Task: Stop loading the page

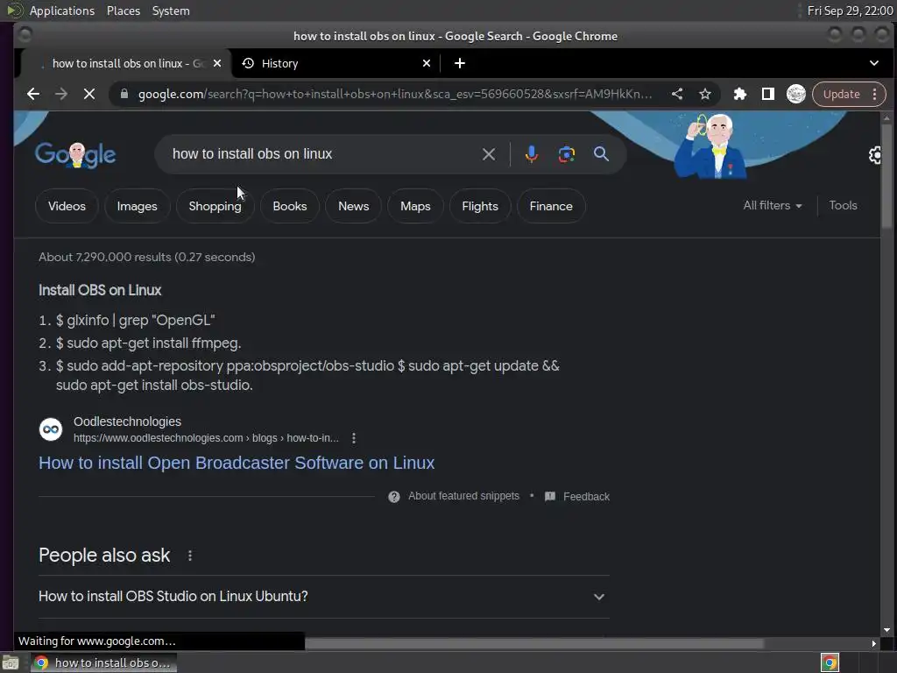Action: (x=89, y=94)
